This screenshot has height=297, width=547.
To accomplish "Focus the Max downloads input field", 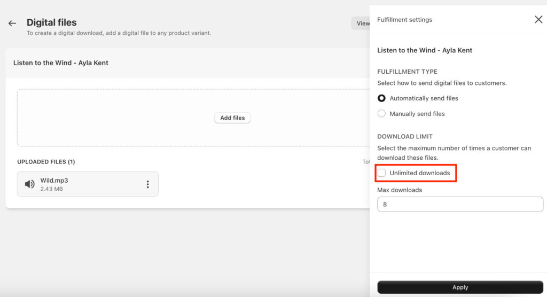I will click(x=460, y=204).
